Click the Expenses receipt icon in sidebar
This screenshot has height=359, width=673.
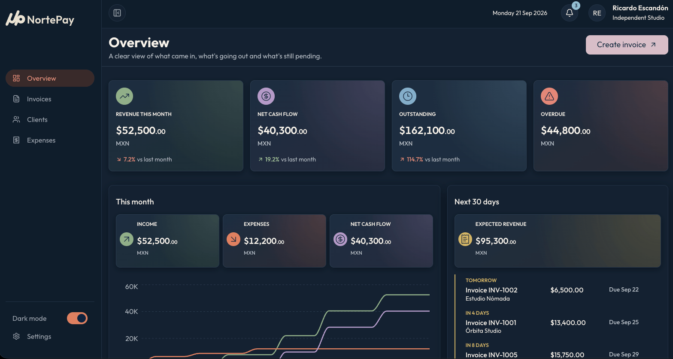16,140
